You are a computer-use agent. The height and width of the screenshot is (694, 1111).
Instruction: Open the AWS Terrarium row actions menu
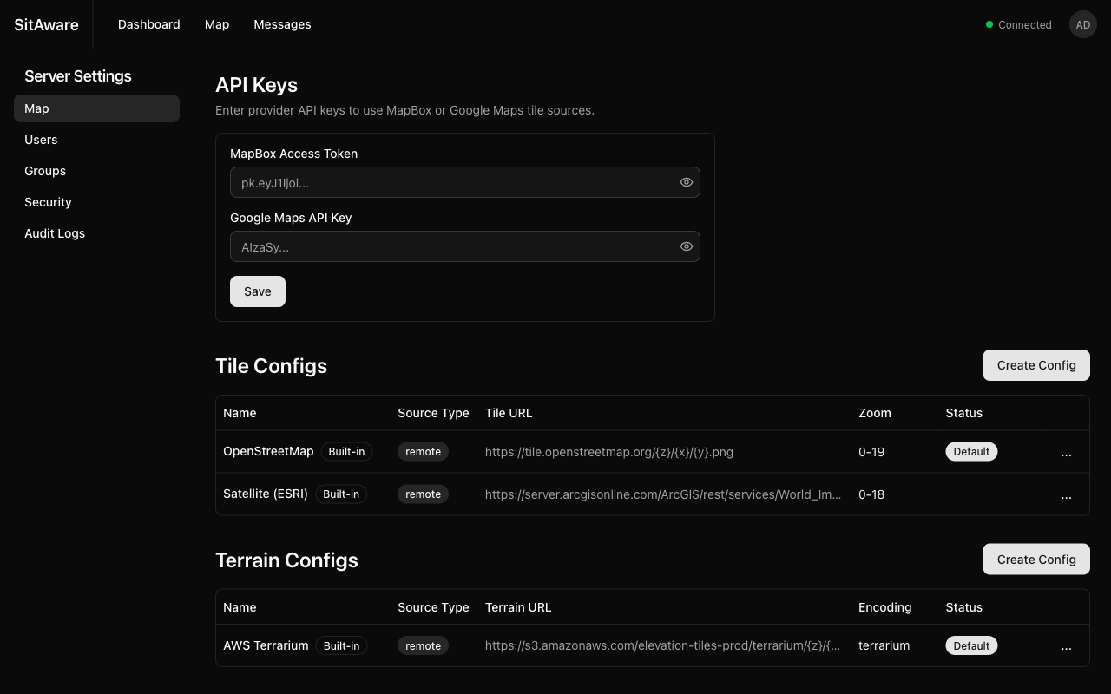tap(1066, 646)
